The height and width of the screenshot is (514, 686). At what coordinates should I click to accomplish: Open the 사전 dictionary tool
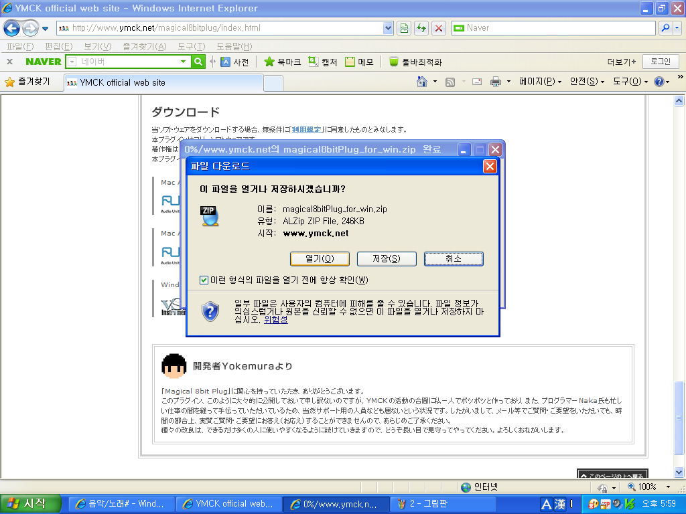[234, 62]
